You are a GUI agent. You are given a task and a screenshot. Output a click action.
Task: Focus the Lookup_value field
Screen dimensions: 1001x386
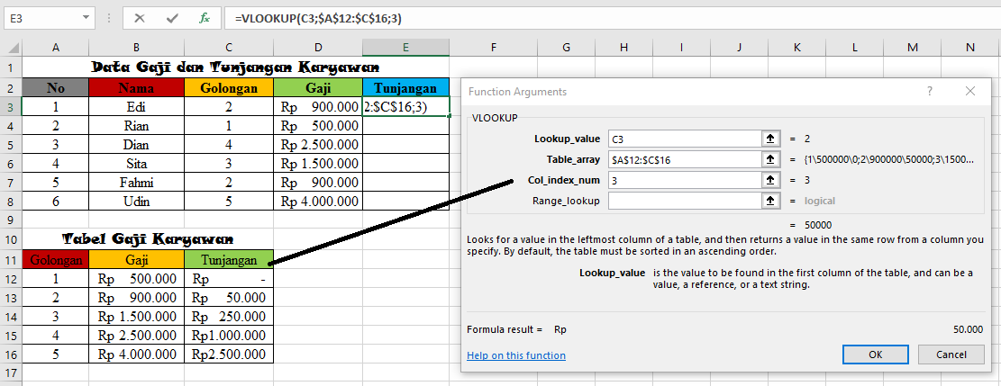[685, 139]
